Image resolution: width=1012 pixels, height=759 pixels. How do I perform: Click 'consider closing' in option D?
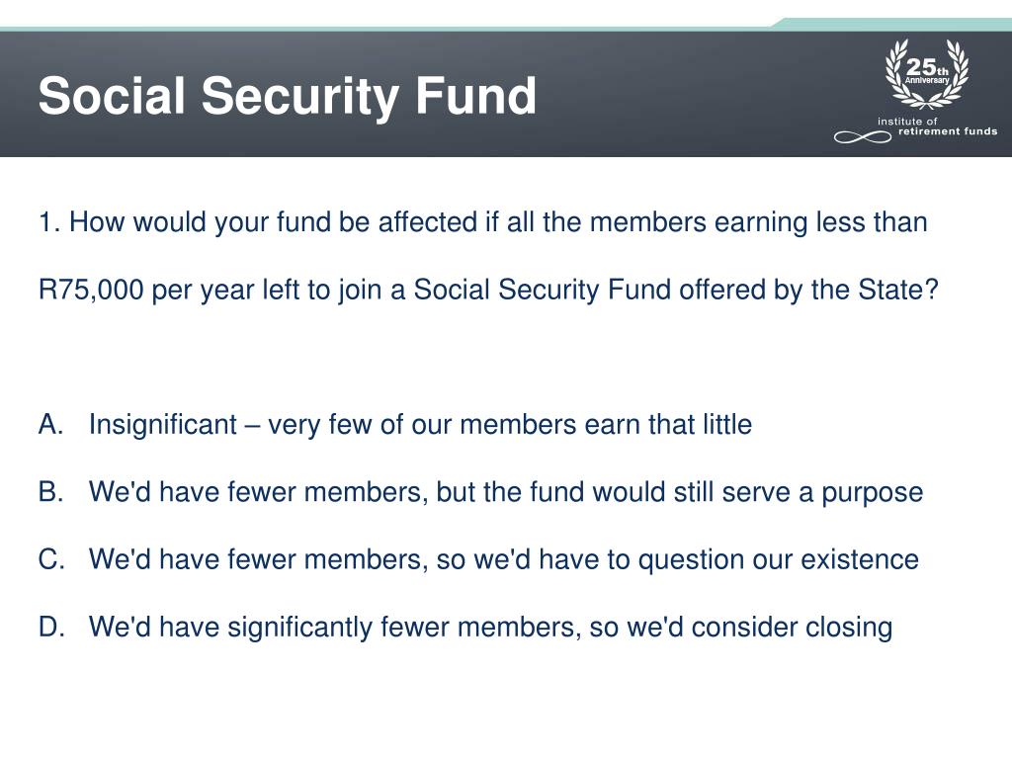(792, 628)
